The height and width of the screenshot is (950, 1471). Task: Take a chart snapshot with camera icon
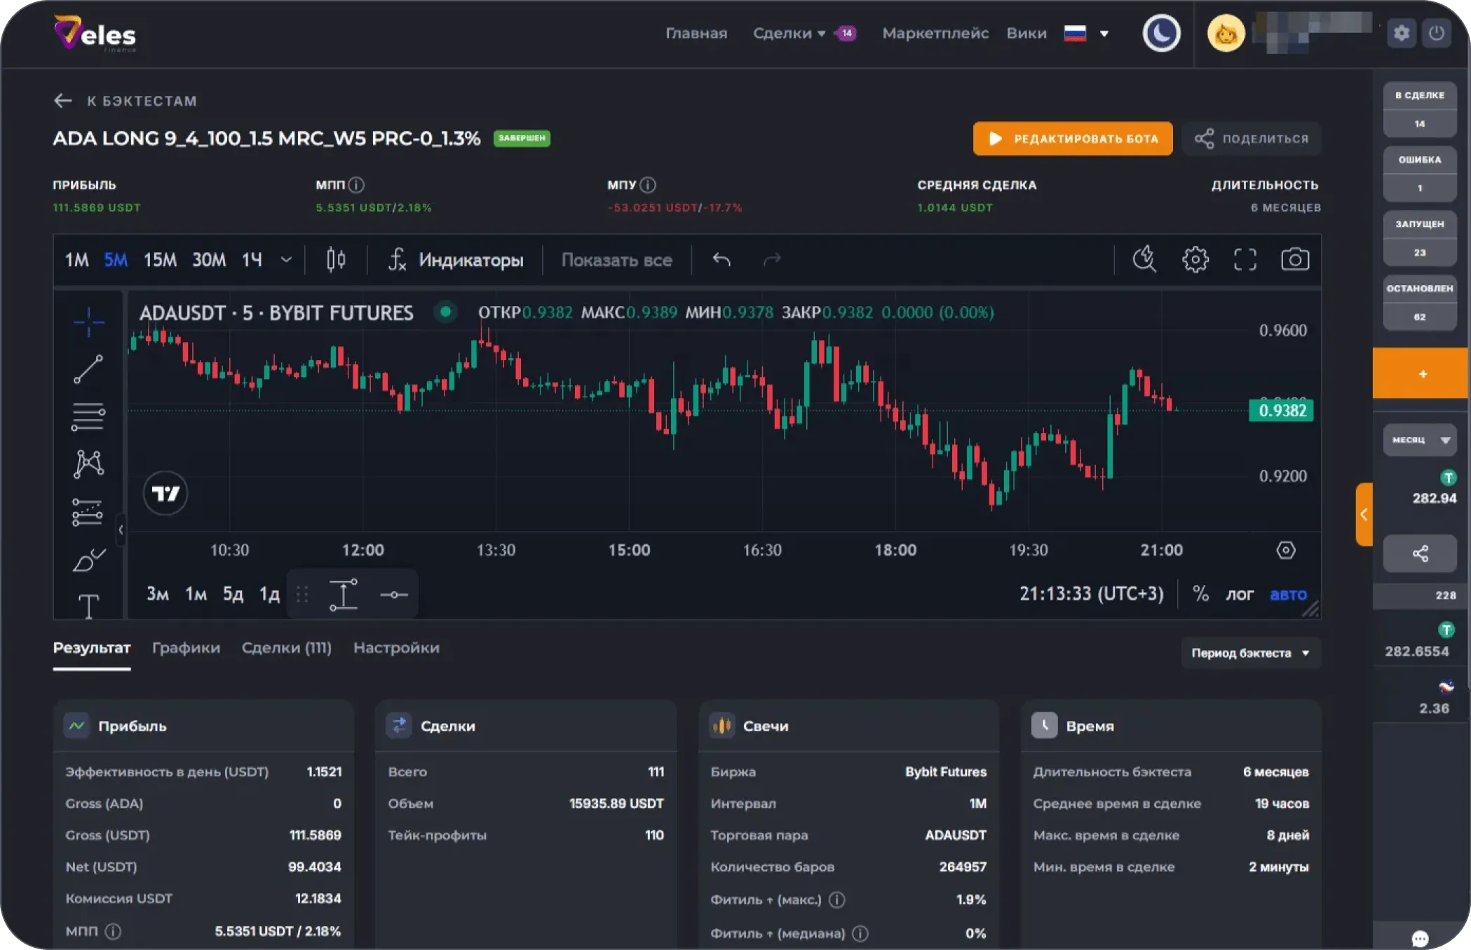[x=1294, y=260]
